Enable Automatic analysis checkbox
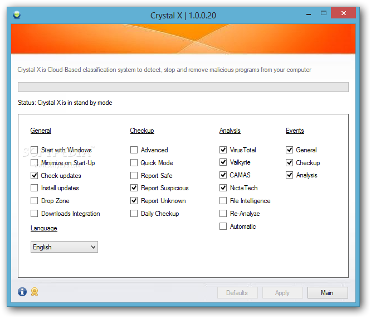 point(223,226)
